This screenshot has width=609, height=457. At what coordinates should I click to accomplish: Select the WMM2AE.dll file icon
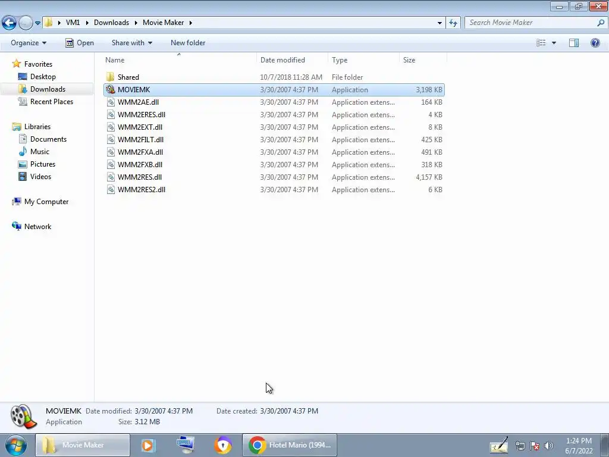(111, 102)
